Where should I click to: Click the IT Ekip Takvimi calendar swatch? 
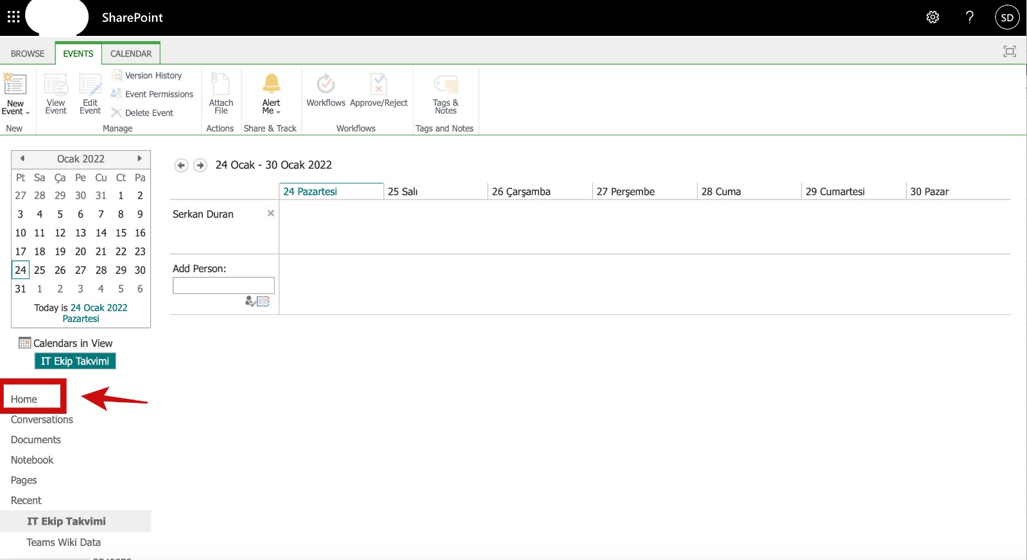[75, 361]
